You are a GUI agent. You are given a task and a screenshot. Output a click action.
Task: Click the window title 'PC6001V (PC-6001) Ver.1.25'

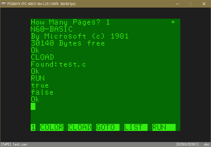tap(28, 4)
